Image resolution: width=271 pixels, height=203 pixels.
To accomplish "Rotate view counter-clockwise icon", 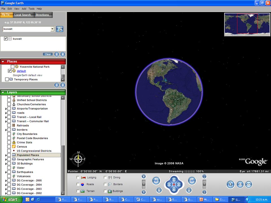I will (x=156, y=181).
